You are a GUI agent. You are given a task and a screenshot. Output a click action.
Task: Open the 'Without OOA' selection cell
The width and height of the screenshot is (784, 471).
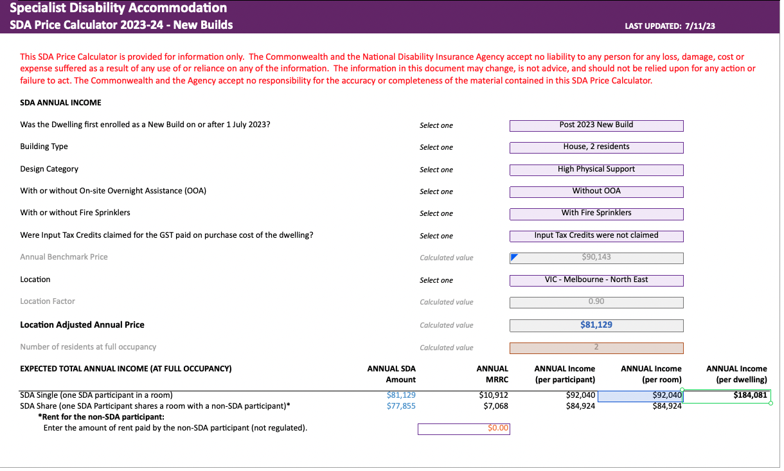[596, 191]
